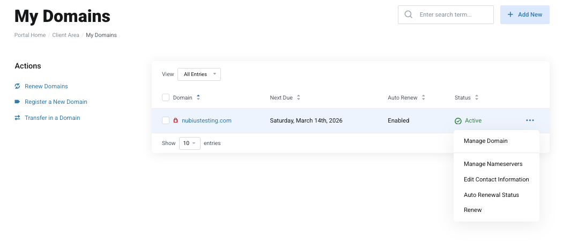Select Manage Nameservers from the menu
Viewport: 570px width, 251px height.
(493, 164)
